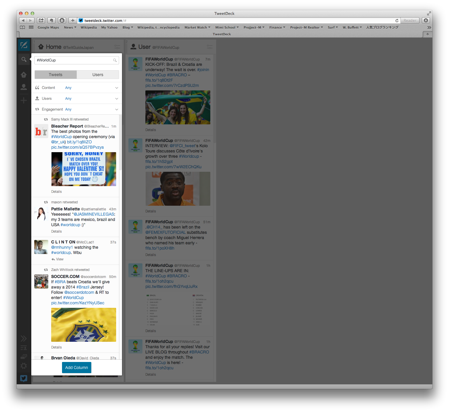Image resolution: width=449 pixels, height=412 pixels.
Task: Switch search results to Tweets
Action: [x=56, y=75]
